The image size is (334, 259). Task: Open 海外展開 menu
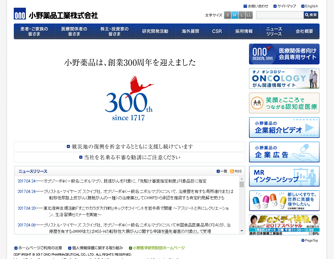[x=191, y=31]
